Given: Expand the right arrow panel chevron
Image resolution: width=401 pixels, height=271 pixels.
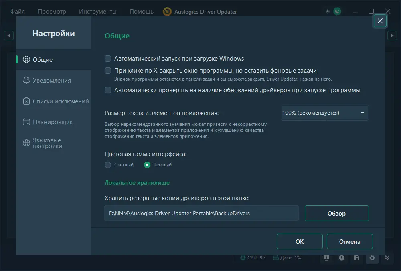Looking at the screenshot, I should pos(392,35).
